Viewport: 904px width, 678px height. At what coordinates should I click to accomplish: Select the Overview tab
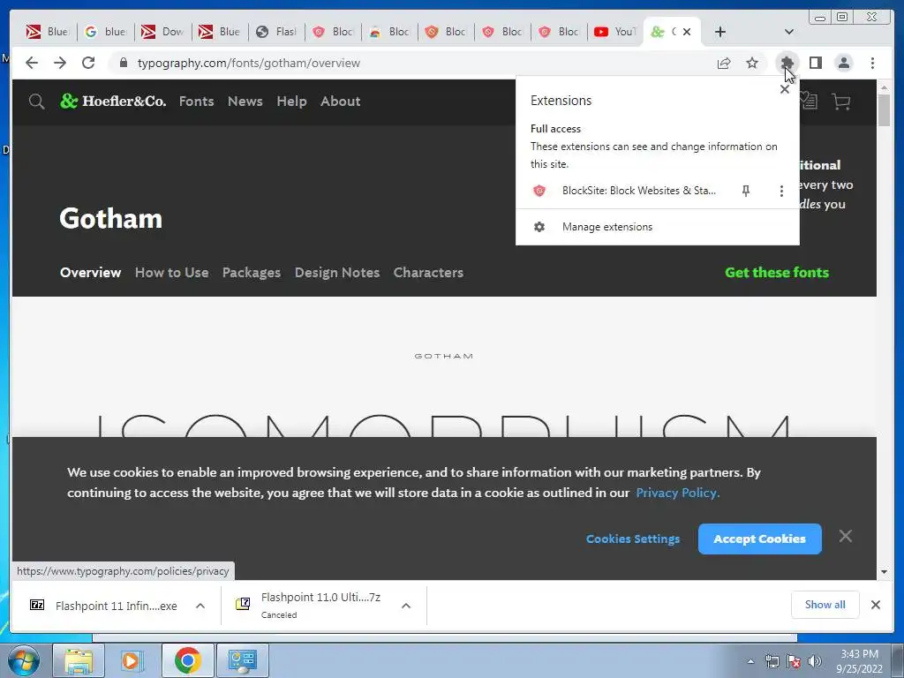pyautogui.click(x=91, y=273)
